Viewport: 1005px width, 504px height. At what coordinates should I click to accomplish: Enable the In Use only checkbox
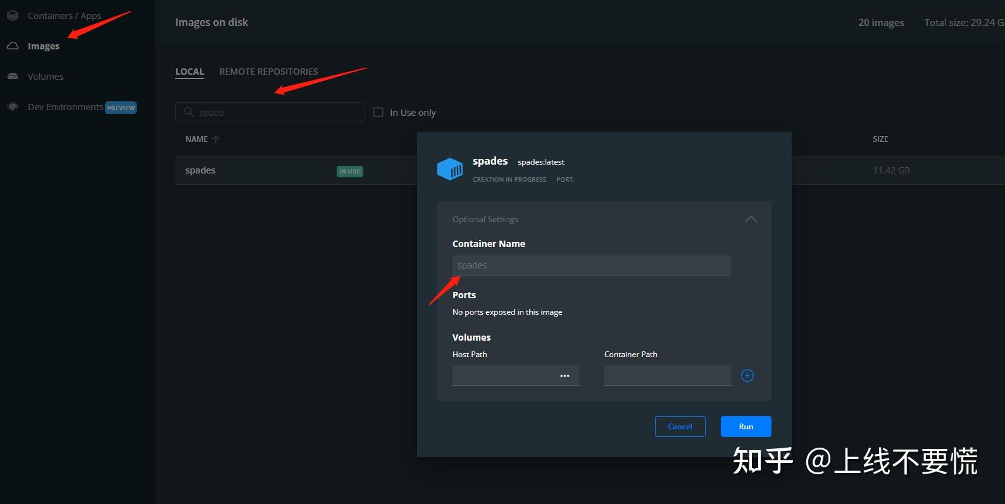pyautogui.click(x=378, y=112)
